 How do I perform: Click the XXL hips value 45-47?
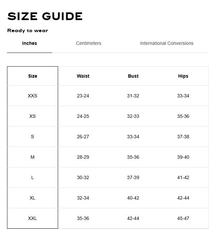[x=183, y=218]
